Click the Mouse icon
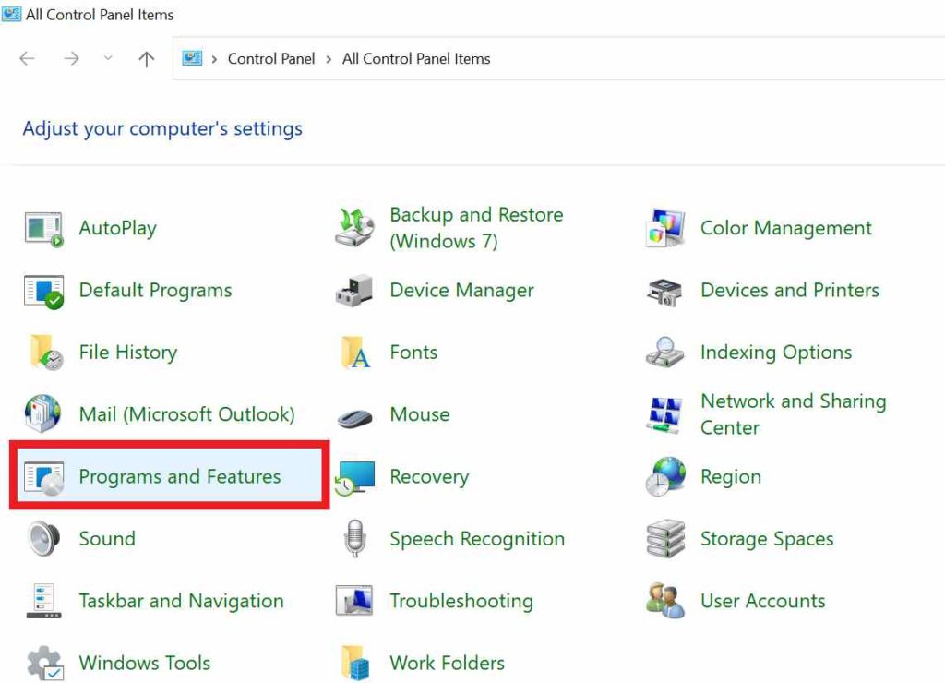Image resolution: width=945 pixels, height=683 pixels. 354,417
